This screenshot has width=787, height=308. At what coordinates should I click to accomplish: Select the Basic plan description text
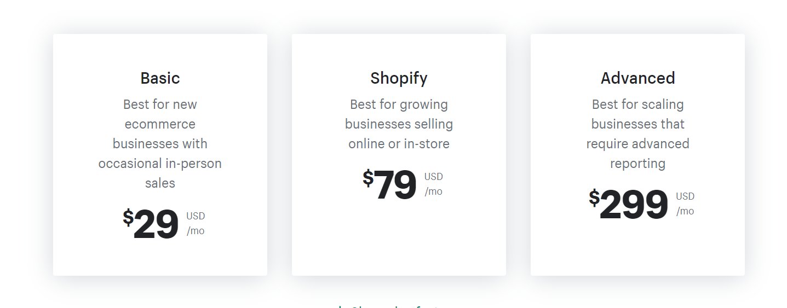click(160, 143)
